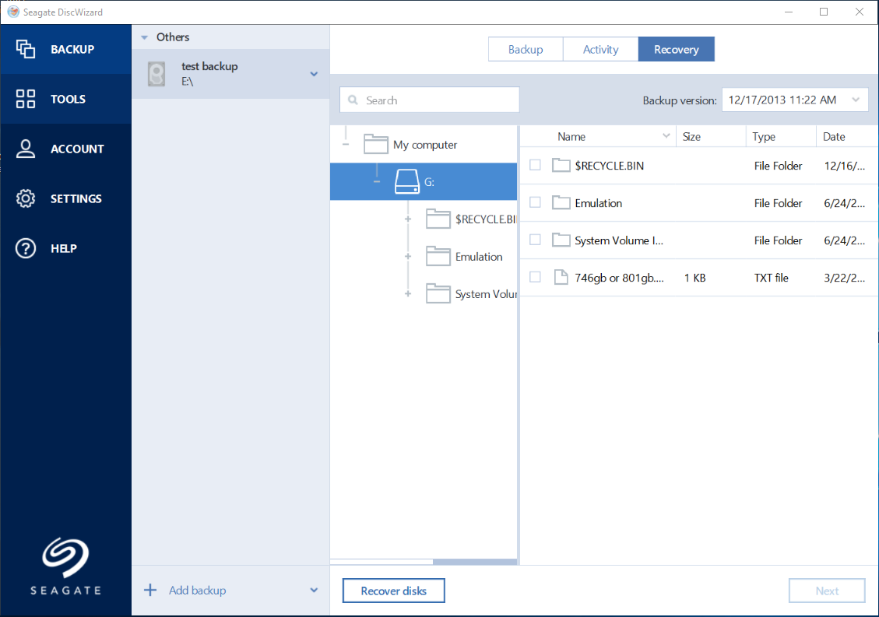Open the Backup version dropdown
The height and width of the screenshot is (617, 879).
pyautogui.click(x=795, y=100)
